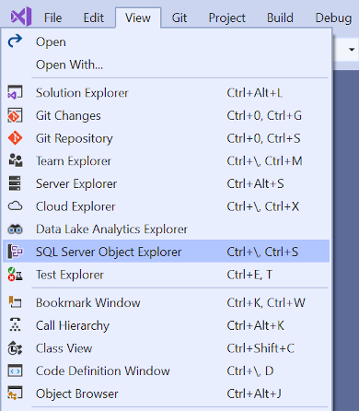Choose Open from the View menu
Image resolution: width=359 pixels, height=411 pixels.
point(166,41)
